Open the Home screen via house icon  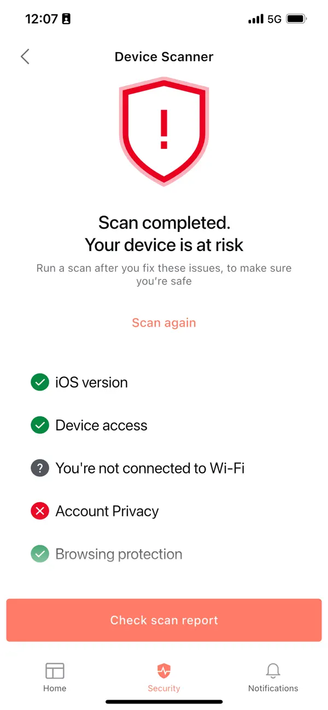coord(54,670)
